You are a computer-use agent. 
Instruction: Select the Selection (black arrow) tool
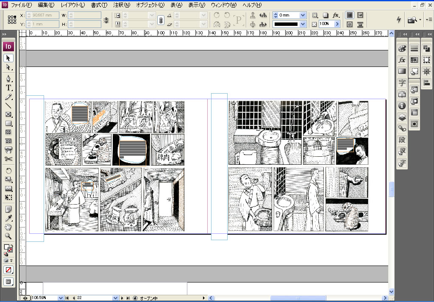pos(8,58)
